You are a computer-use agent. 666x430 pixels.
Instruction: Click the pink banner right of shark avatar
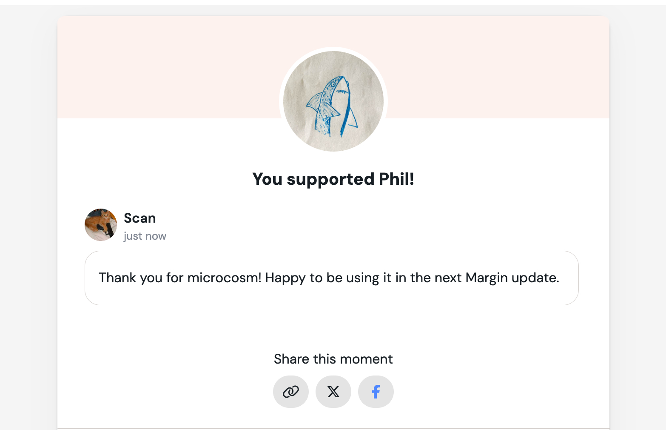click(498, 68)
